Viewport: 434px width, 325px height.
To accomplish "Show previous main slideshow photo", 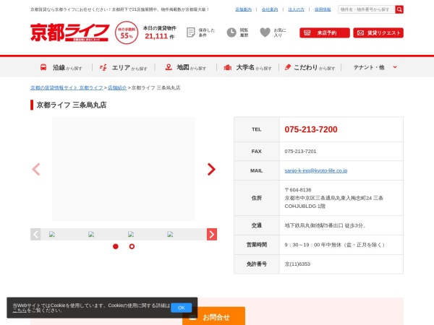I will coord(36,169).
